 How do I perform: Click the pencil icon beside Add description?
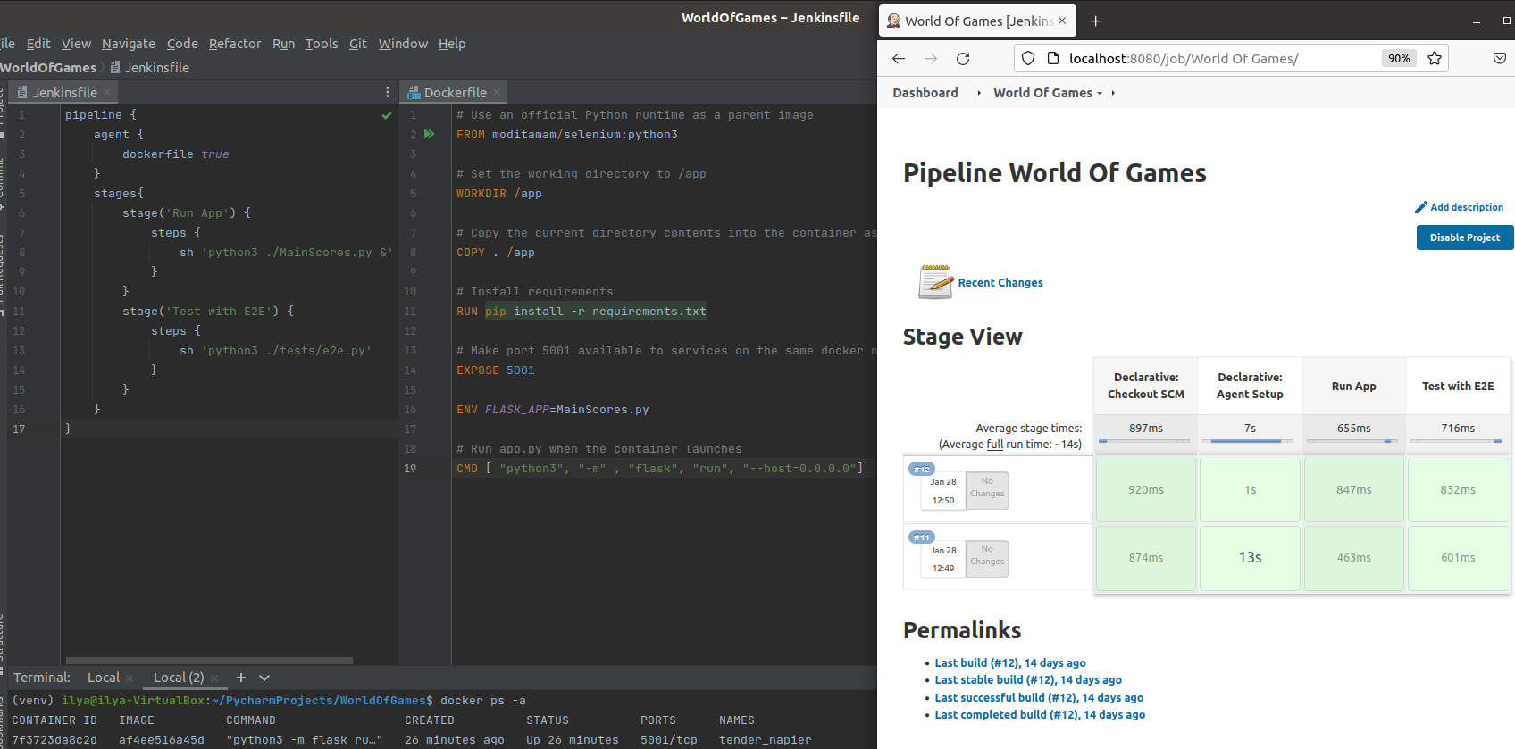click(1421, 207)
